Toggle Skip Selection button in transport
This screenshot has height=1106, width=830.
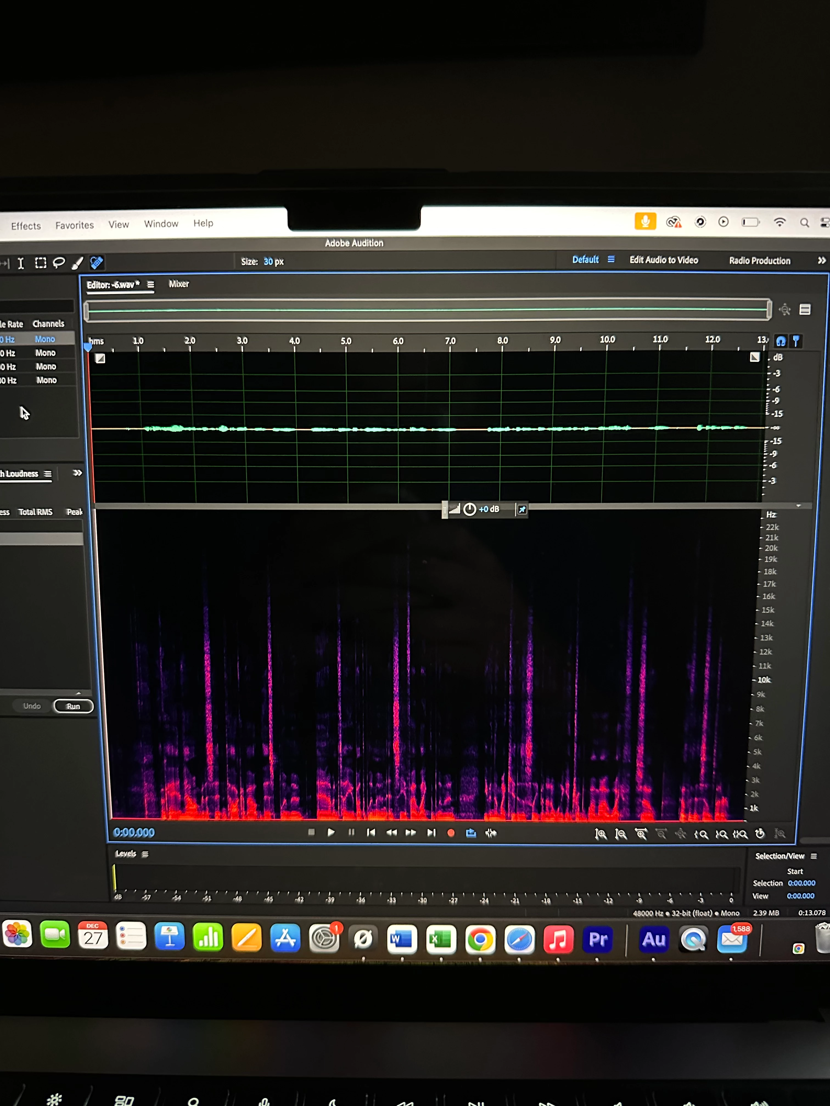(491, 833)
